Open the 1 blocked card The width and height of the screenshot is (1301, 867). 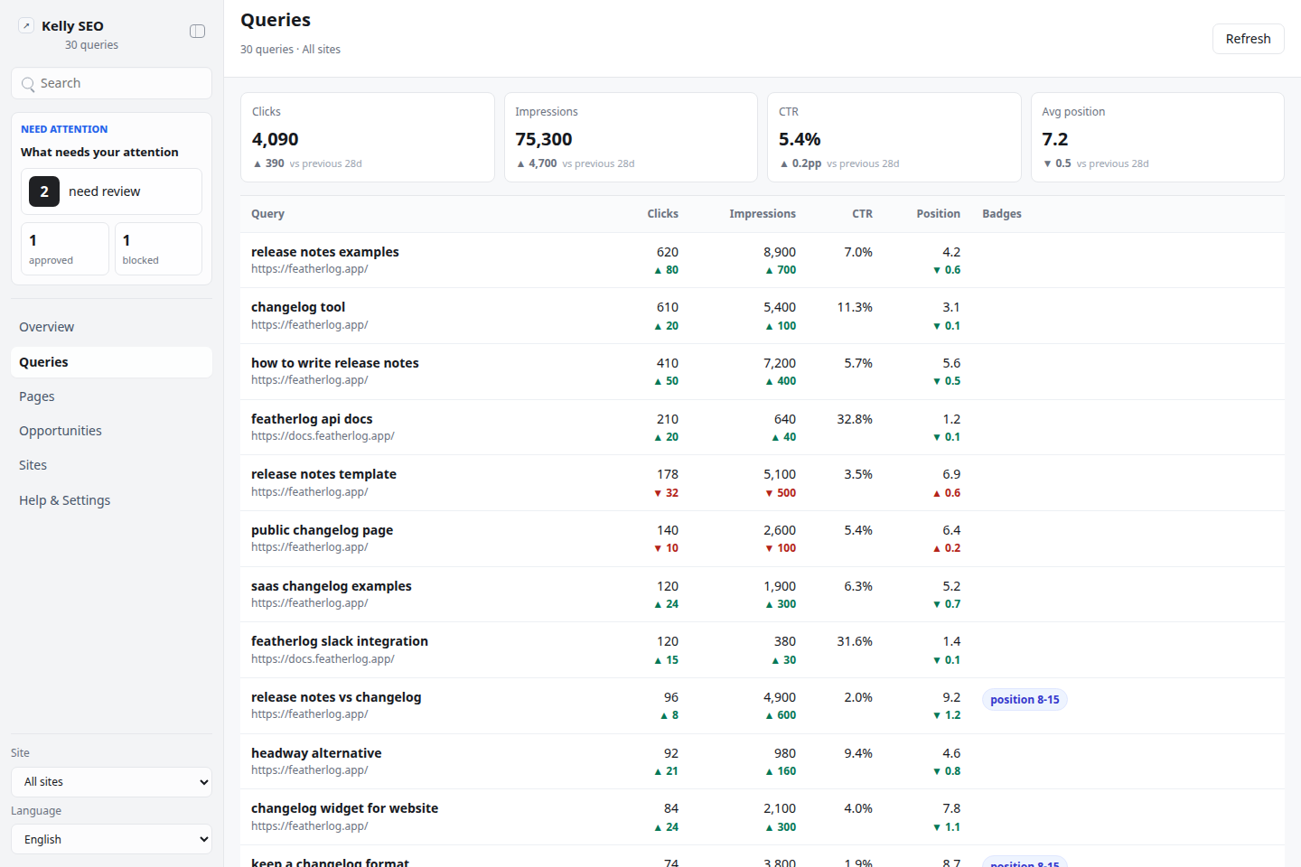coord(158,248)
